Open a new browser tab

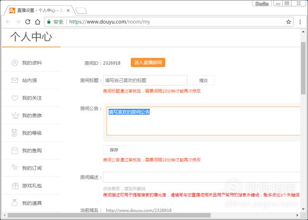coord(81,11)
